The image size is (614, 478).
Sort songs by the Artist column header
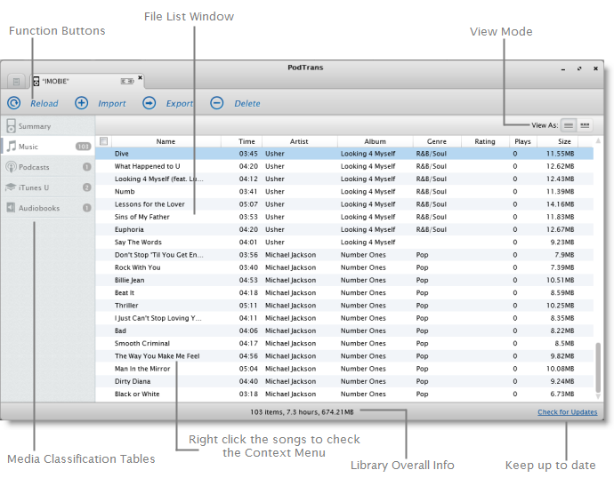(298, 141)
